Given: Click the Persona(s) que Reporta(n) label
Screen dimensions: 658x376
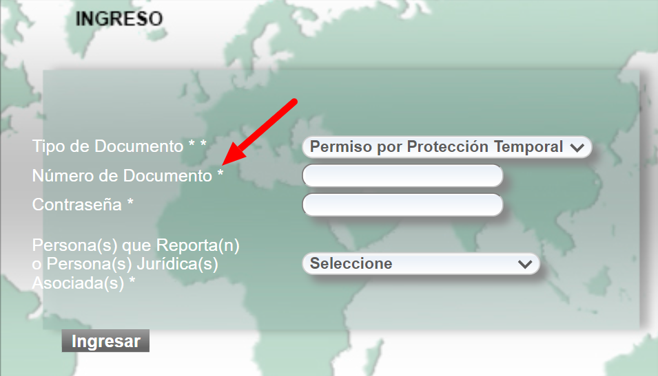Looking at the screenshot, I should click(141, 245).
